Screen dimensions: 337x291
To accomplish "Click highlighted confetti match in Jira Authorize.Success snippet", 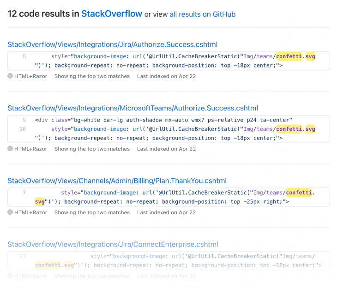I will (289, 56).
